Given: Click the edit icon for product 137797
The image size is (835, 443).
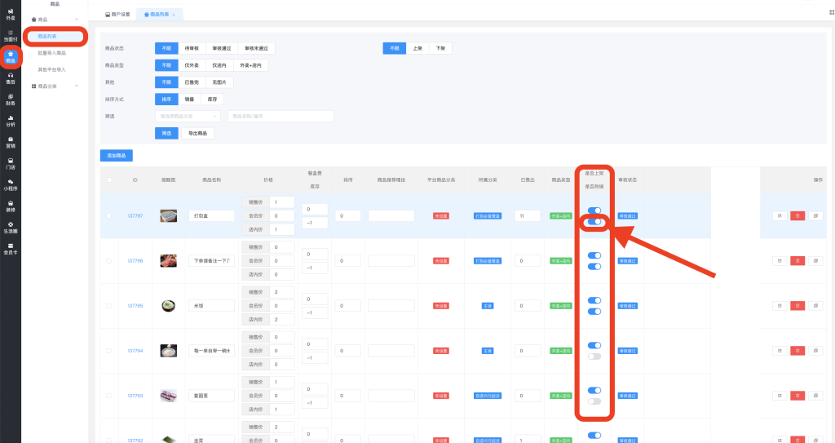Looking at the screenshot, I should click(x=780, y=215).
